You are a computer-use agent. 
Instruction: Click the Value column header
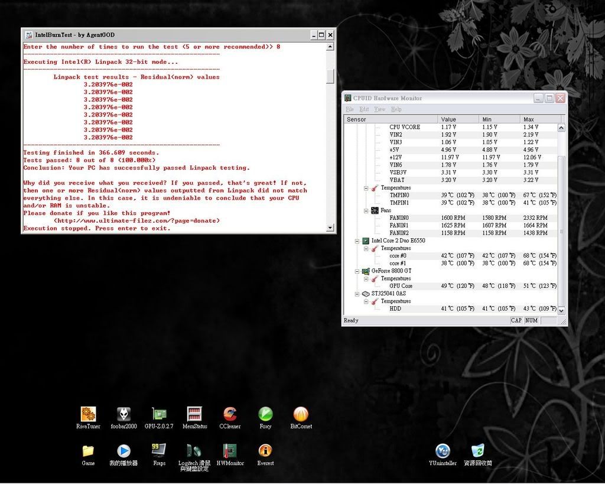point(458,119)
